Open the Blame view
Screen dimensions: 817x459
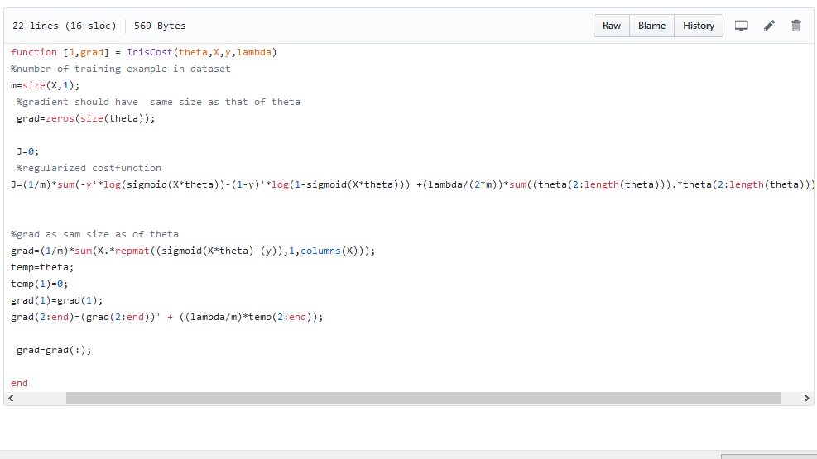651,26
